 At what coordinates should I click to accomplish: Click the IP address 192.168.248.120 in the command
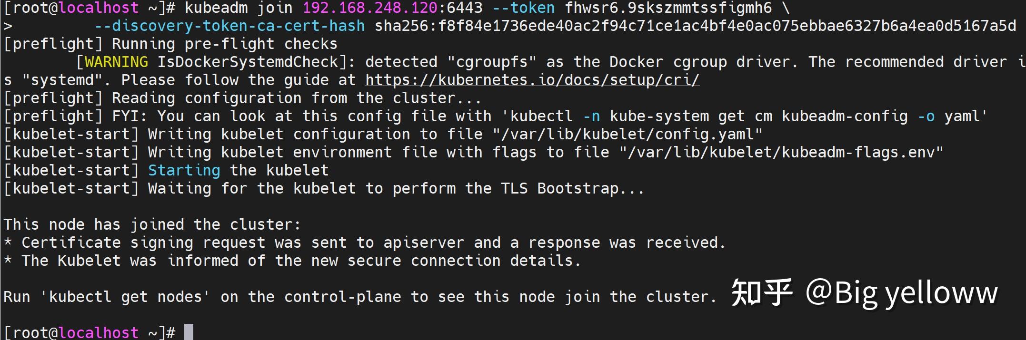point(370,8)
